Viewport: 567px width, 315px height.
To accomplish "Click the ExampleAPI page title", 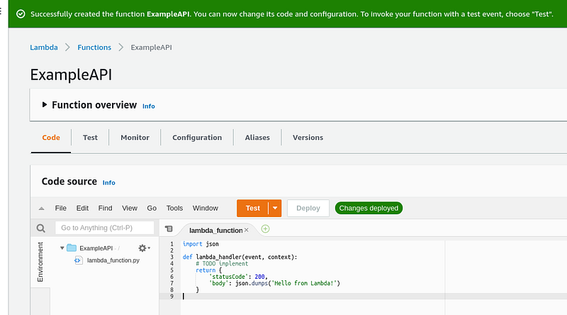I will 71,75.
